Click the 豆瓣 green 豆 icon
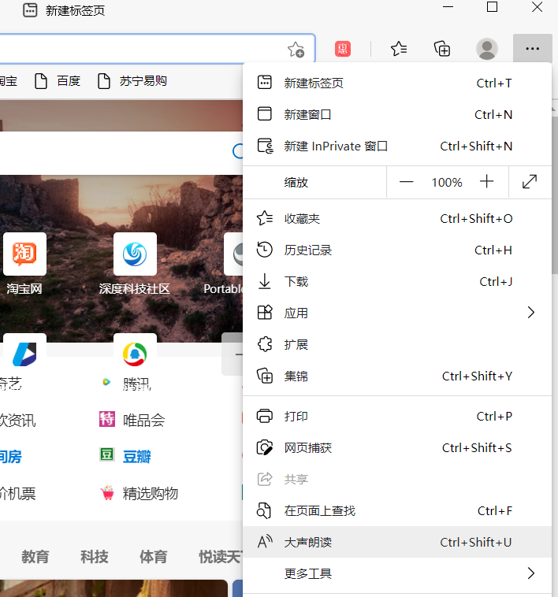Screen dimensions: 558x597 click(106, 454)
